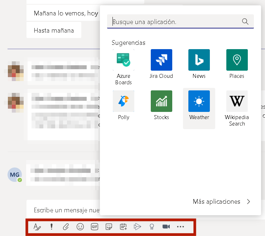Viewport: 265px width, 236px height.
Task: Focus the 'Busque una aplicación' search field
Action: click(180, 22)
